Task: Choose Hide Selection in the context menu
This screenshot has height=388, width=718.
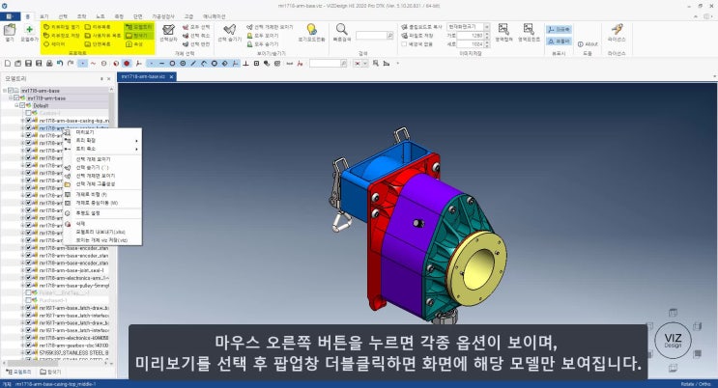Action: point(93,168)
